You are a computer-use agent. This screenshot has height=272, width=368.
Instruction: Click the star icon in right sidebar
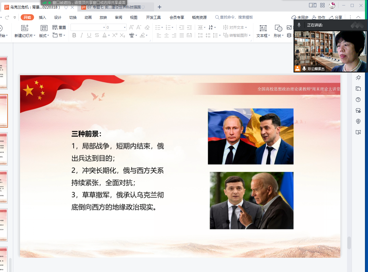click(x=358, y=78)
